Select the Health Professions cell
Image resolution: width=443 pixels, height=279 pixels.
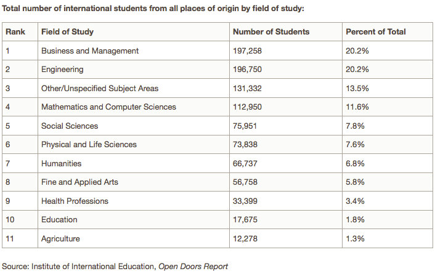click(x=75, y=201)
